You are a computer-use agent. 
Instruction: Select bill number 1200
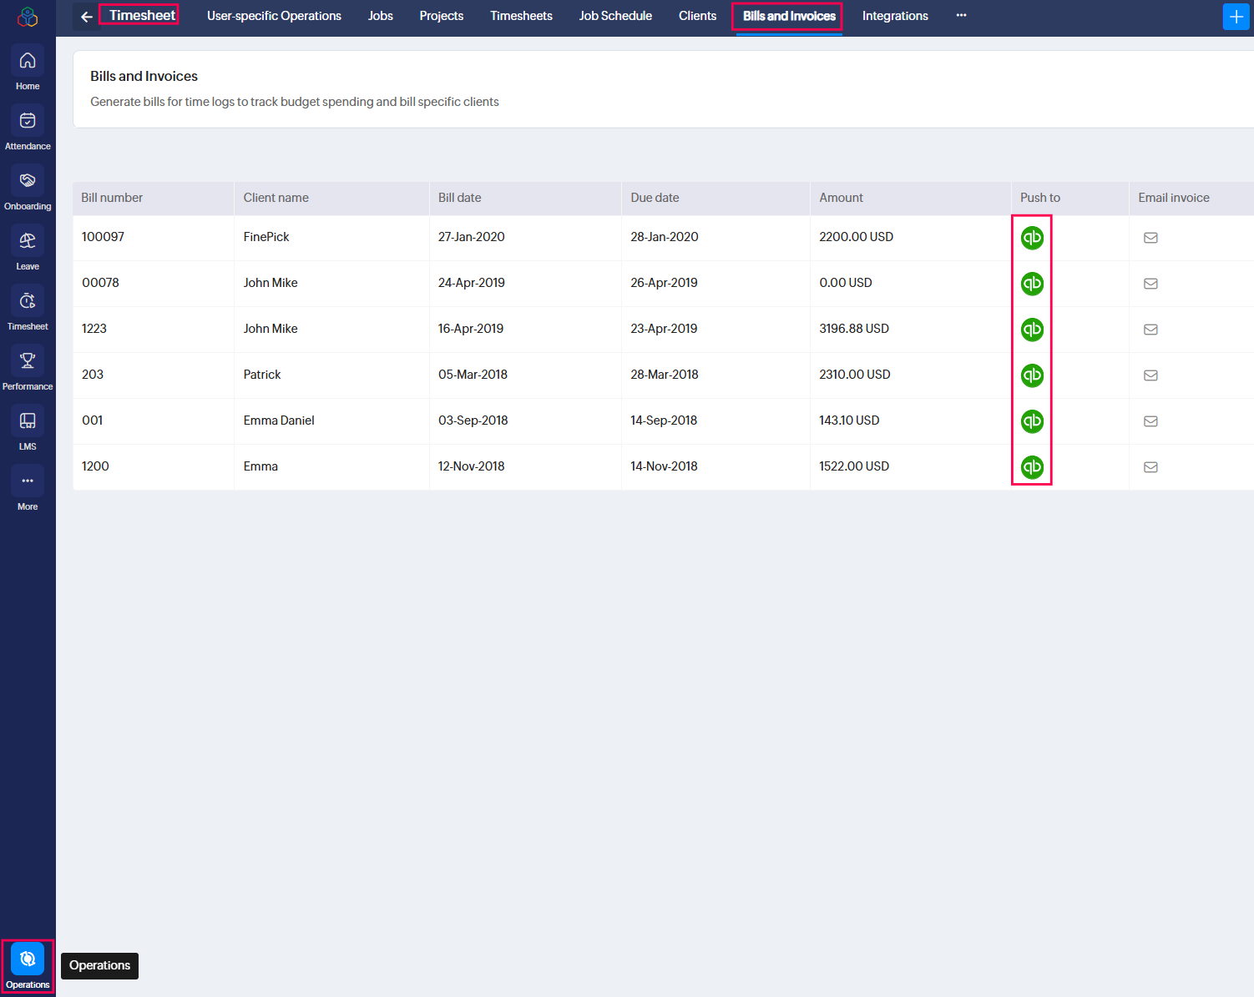[95, 466]
